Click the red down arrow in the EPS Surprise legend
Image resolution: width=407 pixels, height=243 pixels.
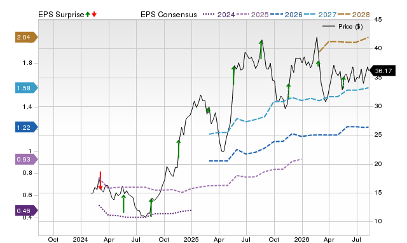(x=94, y=15)
